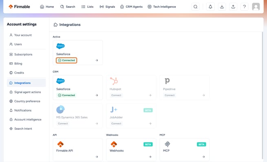
Task: Select Integrations in sidebar
Action: pyautogui.click(x=26, y=83)
